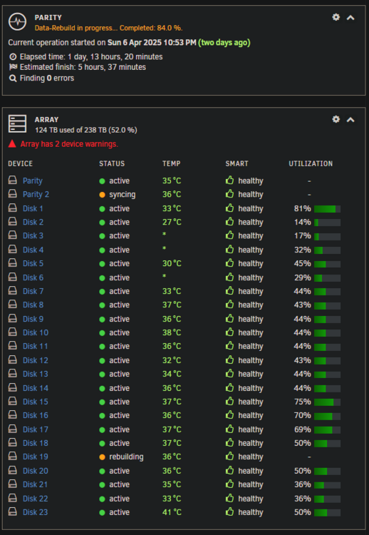This screenshot has height=535, width=369.
Task: Click the 'rebuilding' status for Disk 19
Action: click(126, 457)
